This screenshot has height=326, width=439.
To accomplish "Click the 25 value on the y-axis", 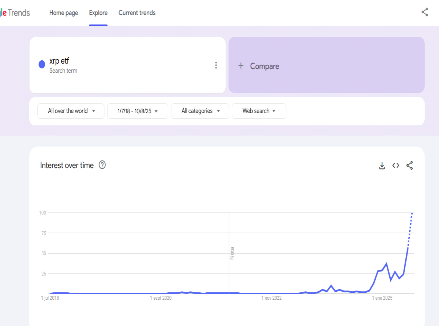I will pos(44,274).
